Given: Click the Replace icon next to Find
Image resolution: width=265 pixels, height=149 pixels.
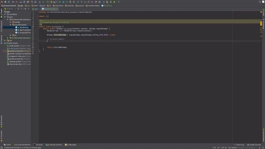Looking at the screenshot, I should (x=35, y=2).
